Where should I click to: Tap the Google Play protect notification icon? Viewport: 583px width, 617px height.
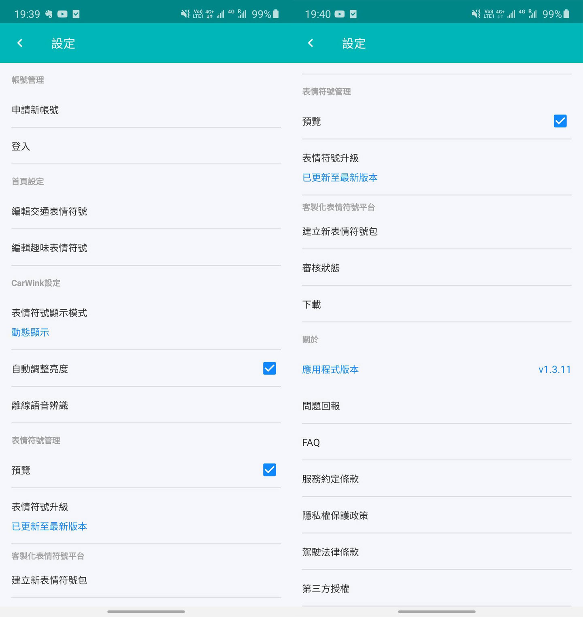pyautogui.click(x=77, y=13)
